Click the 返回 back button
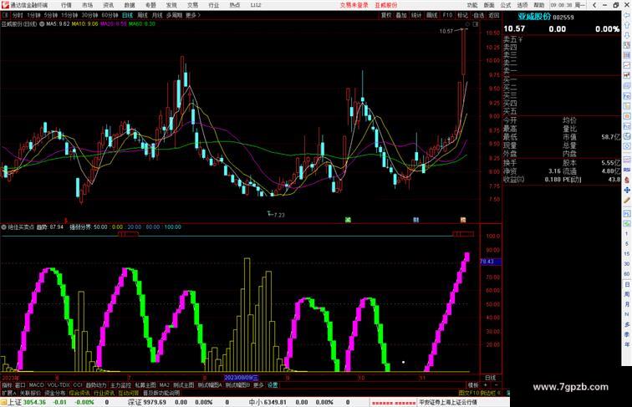632x407 pixels. [494, 15]
